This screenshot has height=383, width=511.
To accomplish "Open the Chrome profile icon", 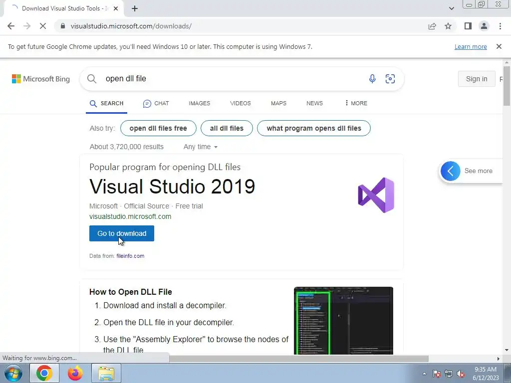I will click(x=484, y=26).
